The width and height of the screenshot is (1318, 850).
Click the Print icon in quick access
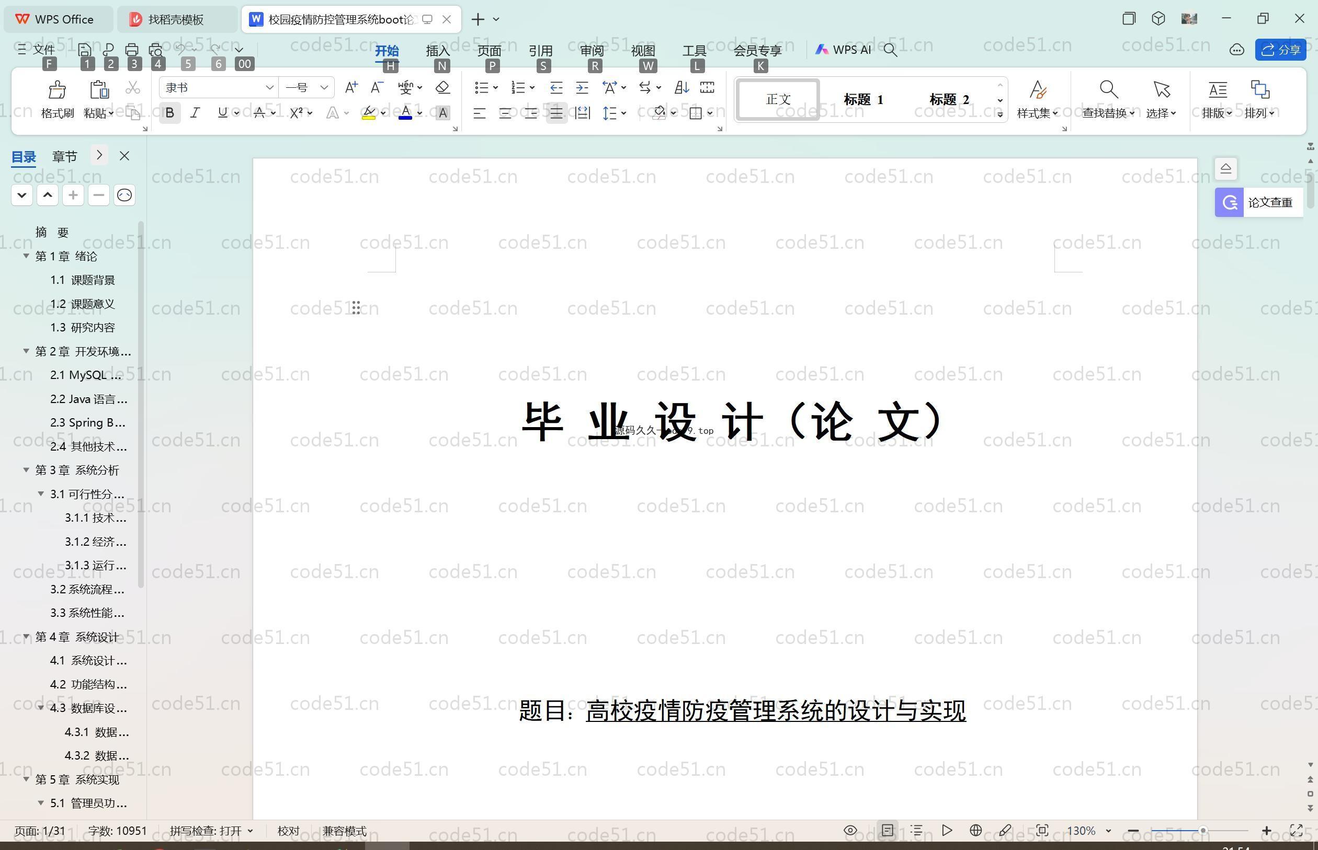(131, 50)
